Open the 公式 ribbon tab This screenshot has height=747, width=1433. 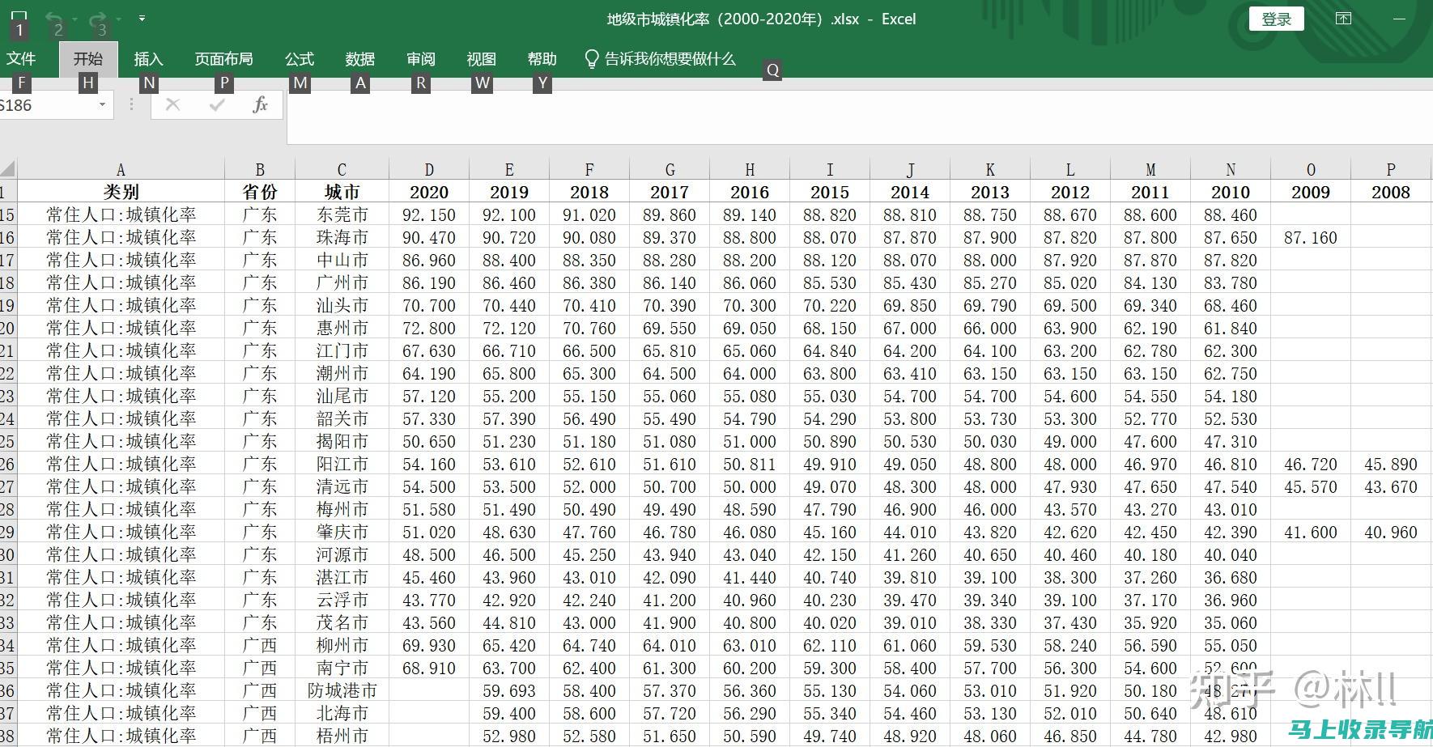coord(299,59)
